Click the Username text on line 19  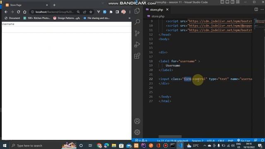click(173, 65)
